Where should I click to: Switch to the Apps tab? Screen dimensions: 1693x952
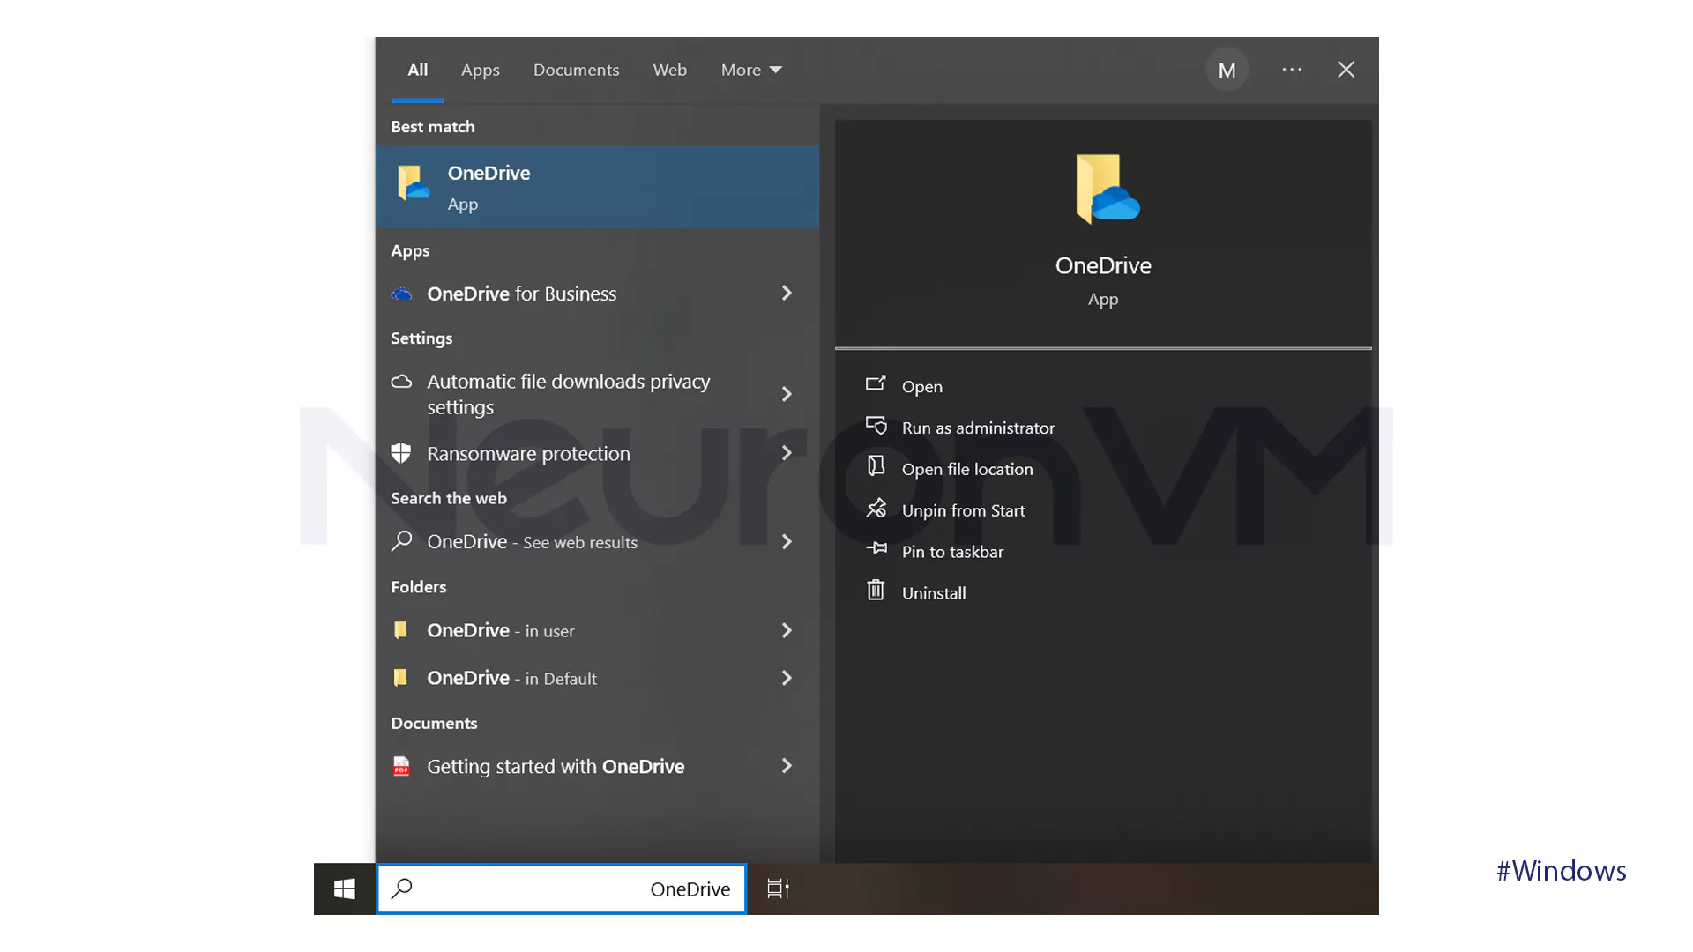[481, 70]
